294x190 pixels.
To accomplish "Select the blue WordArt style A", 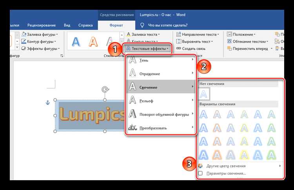I will click(x=76, y=41).
